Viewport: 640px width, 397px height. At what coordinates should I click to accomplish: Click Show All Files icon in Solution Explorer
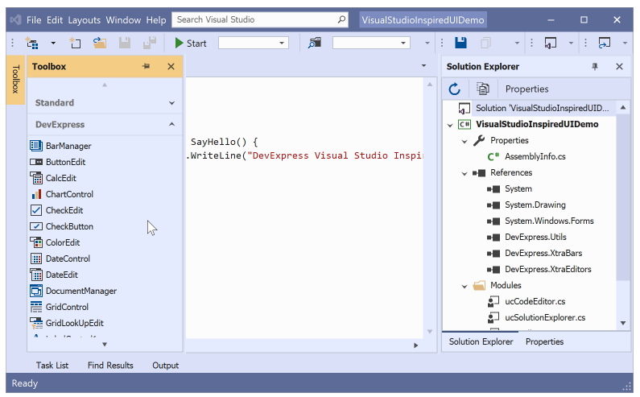point(482,89)
